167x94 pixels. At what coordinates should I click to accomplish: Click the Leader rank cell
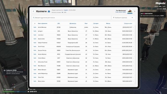click(86, 27)
